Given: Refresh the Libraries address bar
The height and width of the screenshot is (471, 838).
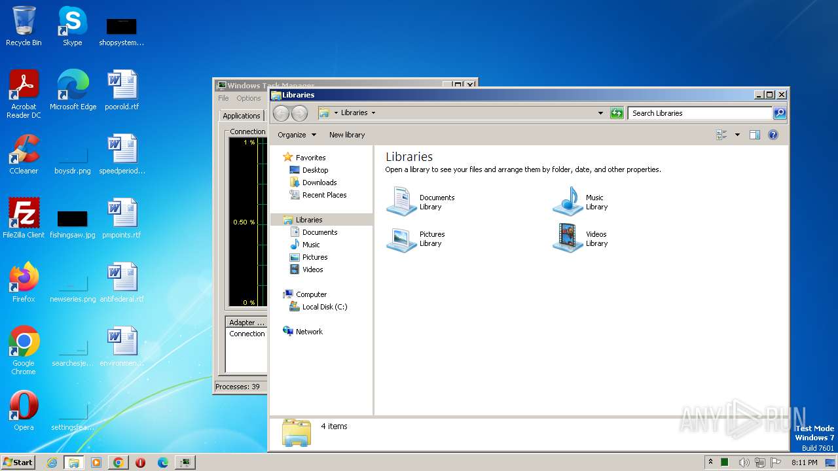Looking at the screenshot, I should 617,113.
